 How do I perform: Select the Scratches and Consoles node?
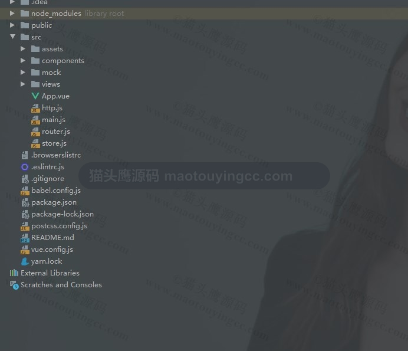(x=61, y=285)
